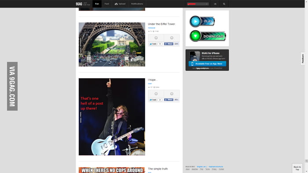Tweet the Eiffel Tower post
Image resolution: width=308 pixels, height=173 pixels.
coord(153,44)
